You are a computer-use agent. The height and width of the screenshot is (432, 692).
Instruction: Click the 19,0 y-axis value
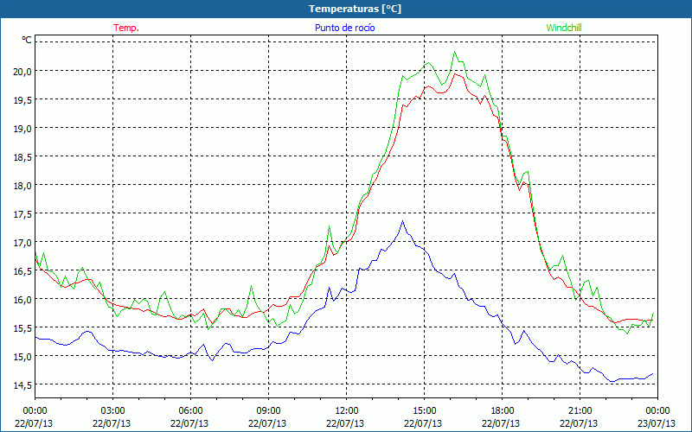click(22, 129)
